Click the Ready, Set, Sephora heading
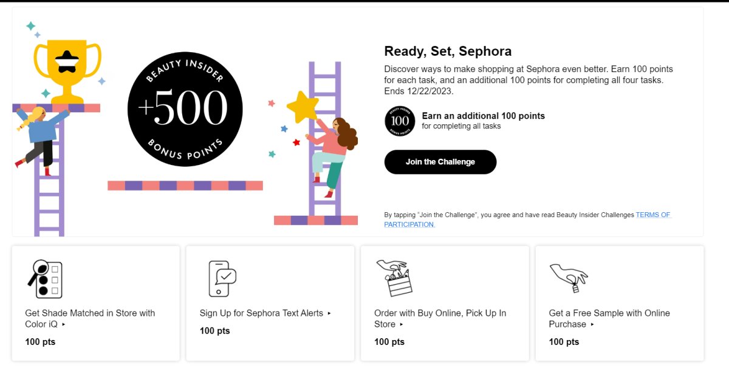 click(x=448, y=51)
